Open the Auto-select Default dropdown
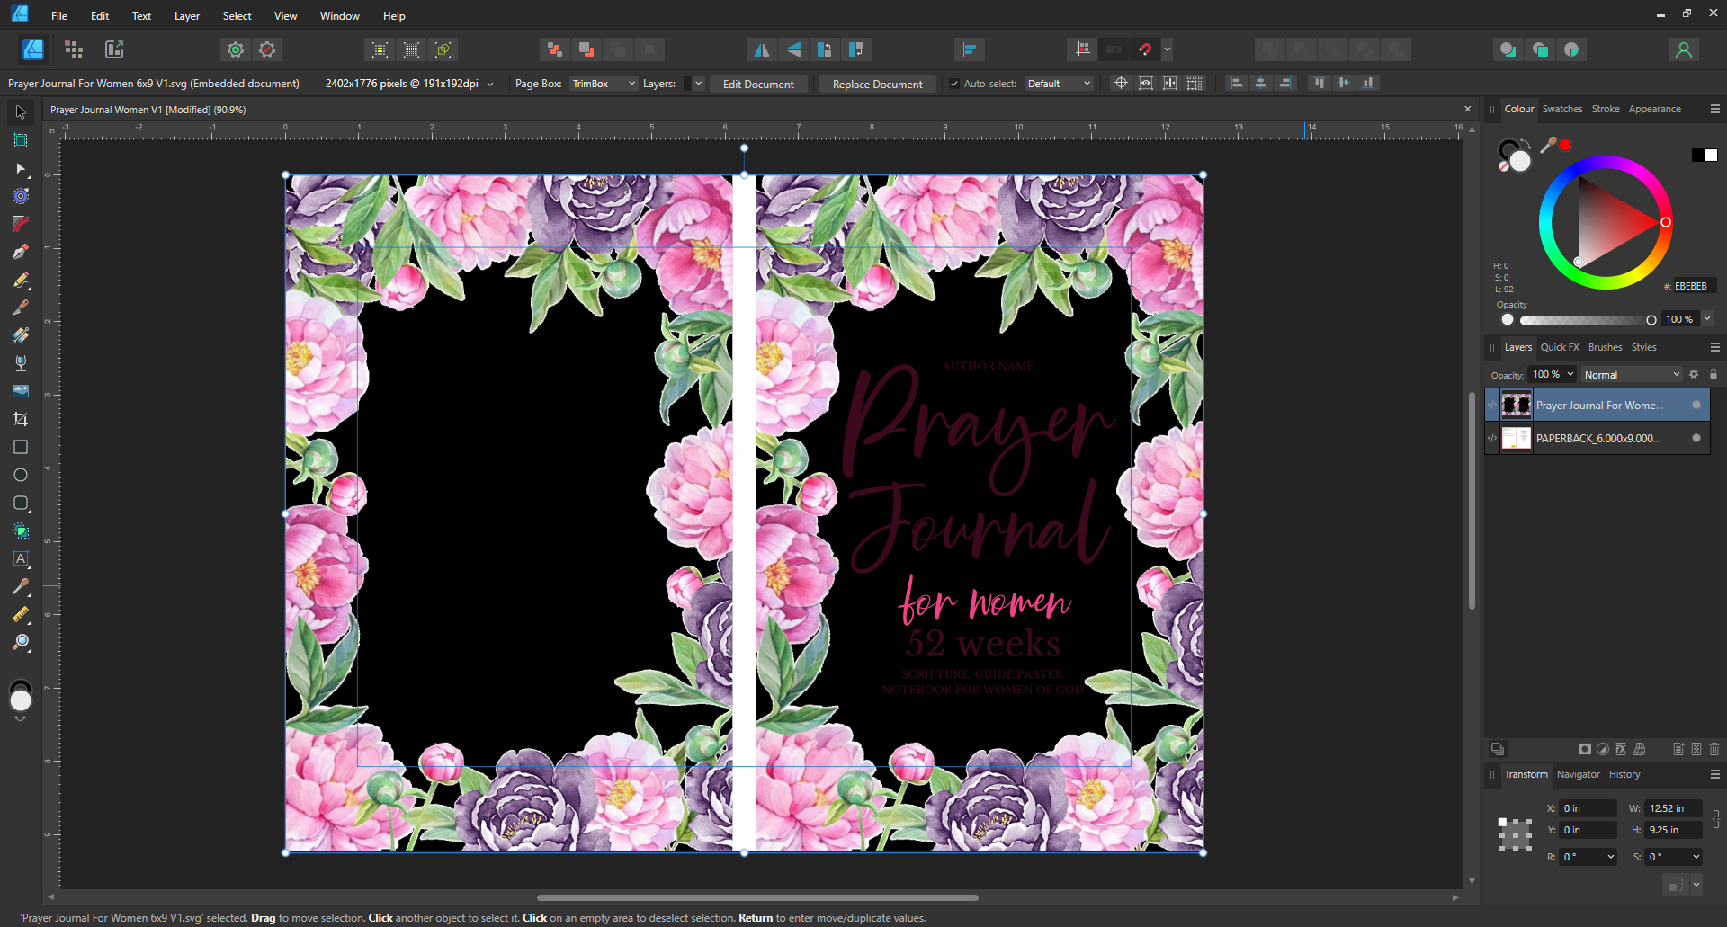The height and width of the screenshot is (927, 1727). pos(1059,84)
